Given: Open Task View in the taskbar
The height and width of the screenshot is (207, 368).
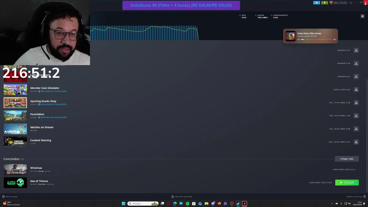Looking at the screenshot, I should coord(162,204).
